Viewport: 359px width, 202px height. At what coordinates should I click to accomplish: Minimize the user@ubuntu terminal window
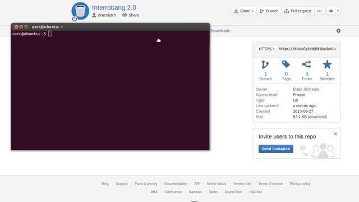coord(21,27)
